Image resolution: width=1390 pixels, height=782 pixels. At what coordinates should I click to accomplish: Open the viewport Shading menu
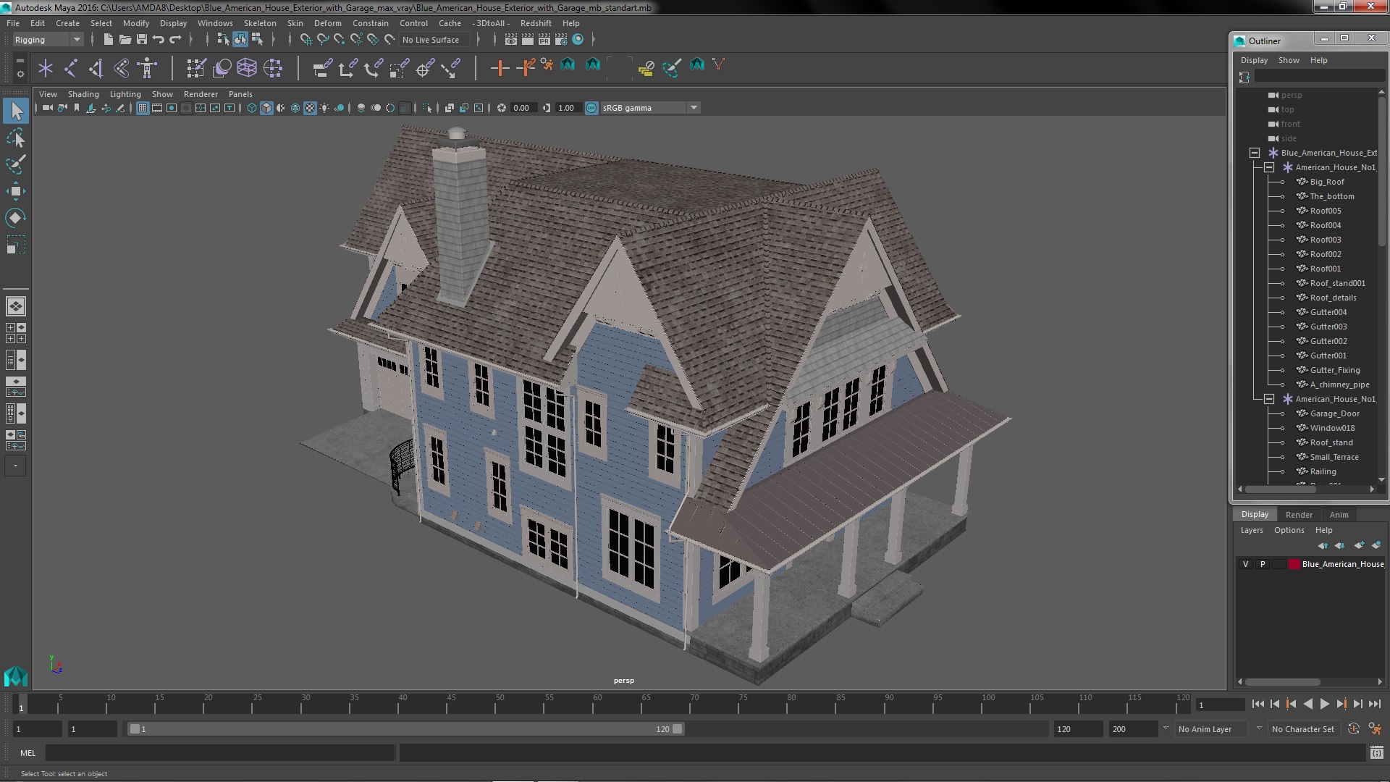(x=83, y=94)
